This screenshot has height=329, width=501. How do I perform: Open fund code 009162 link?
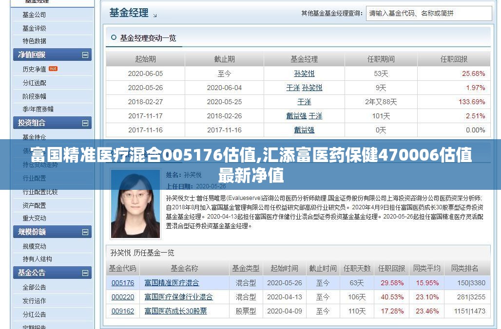pos(123,311)
